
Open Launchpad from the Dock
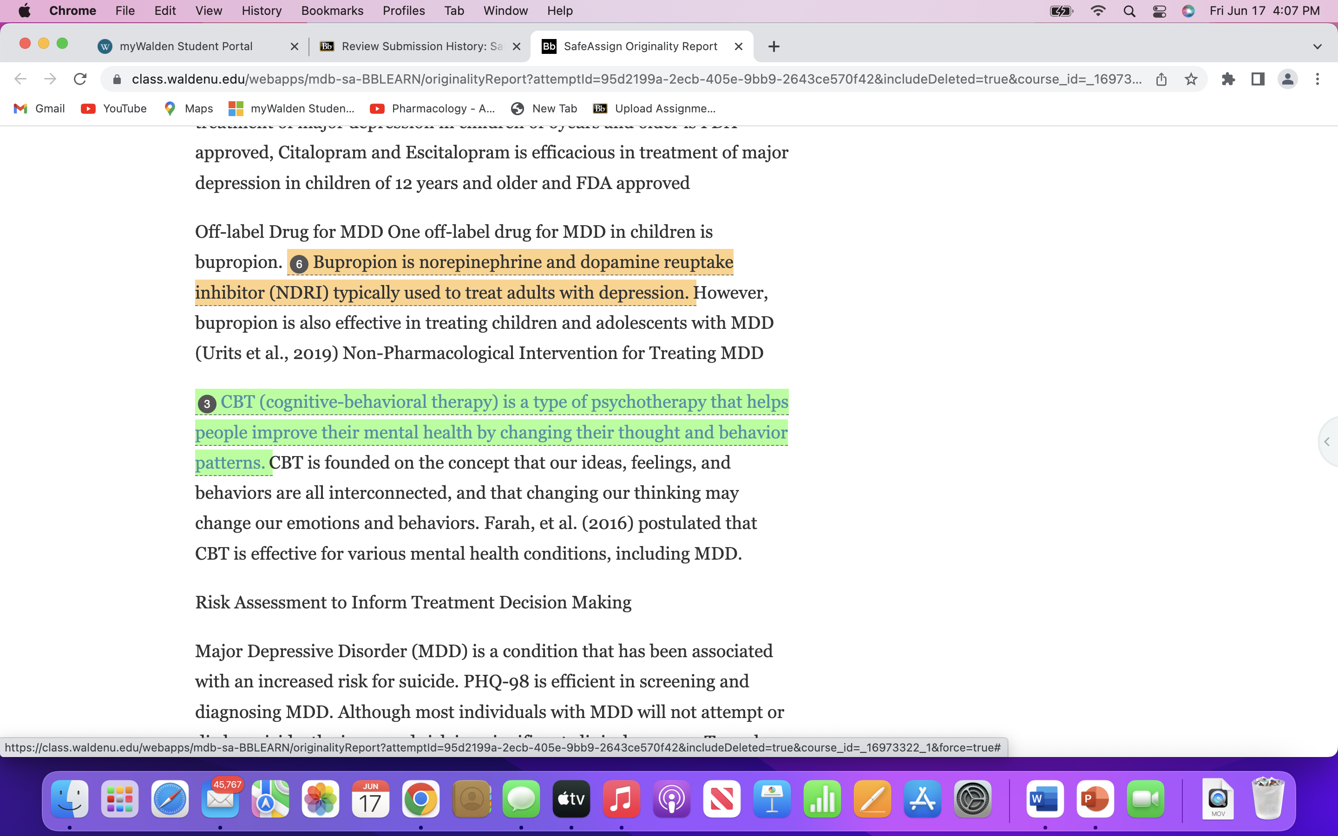[119, 799]
